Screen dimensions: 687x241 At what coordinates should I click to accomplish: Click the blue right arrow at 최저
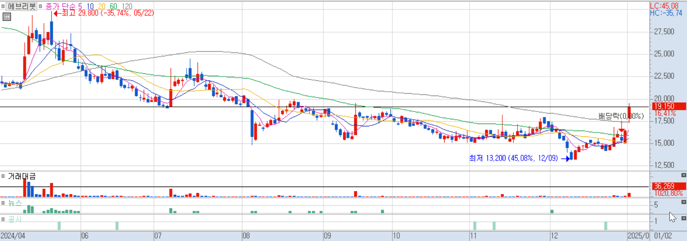click(x=565, y=159)
